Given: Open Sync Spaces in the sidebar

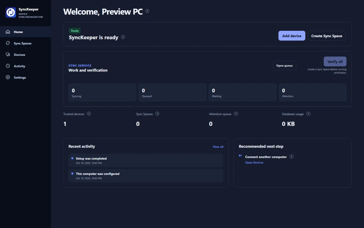Looking at the screenshot, I should [x=25, y=43].
